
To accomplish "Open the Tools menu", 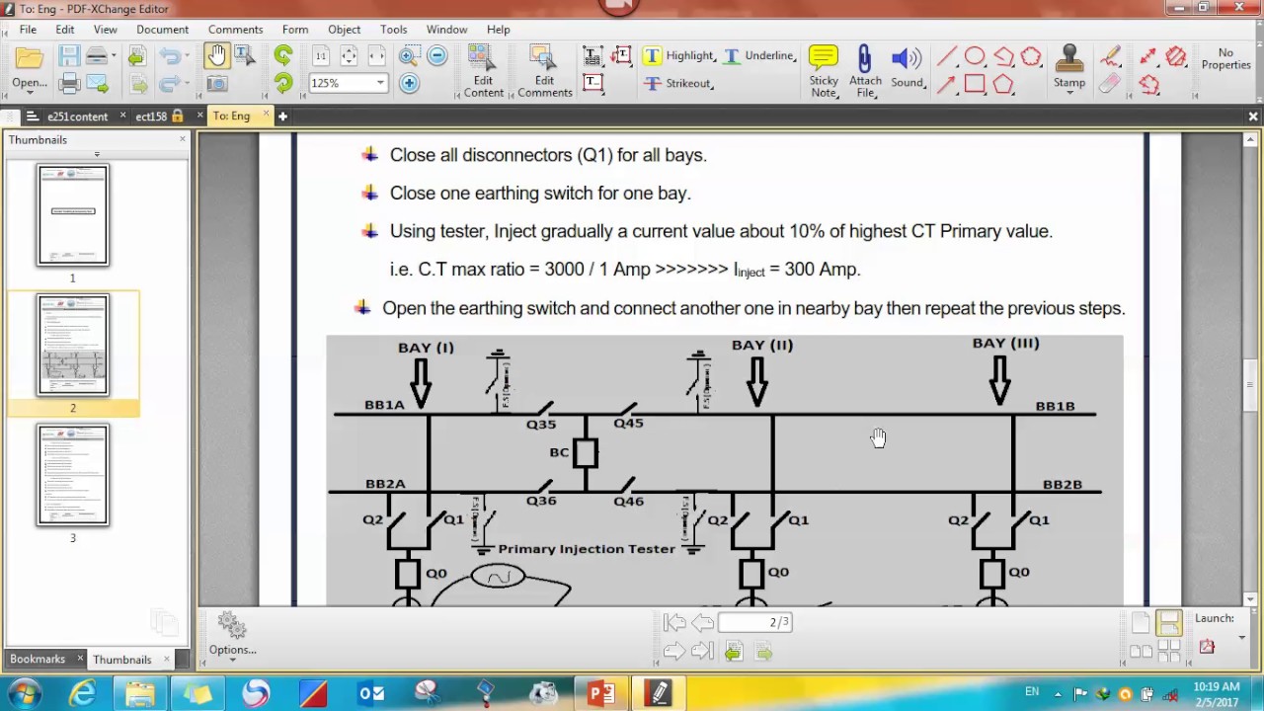I will pos(393,30).
